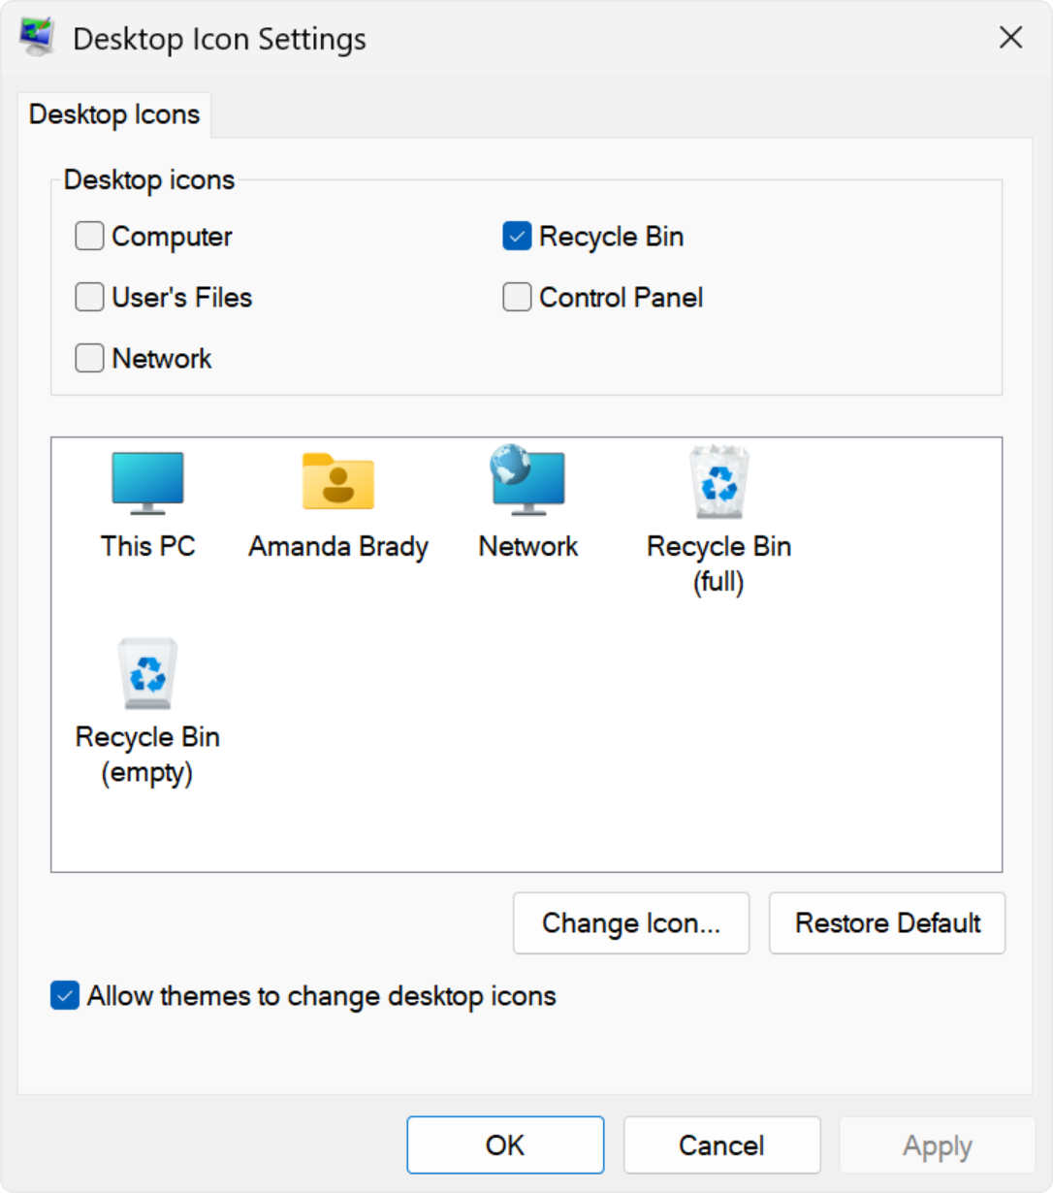Uncheck the Recycle Bin checkbox
Viewport: 1053px width, 1193px height.
(x=517, y=236)
